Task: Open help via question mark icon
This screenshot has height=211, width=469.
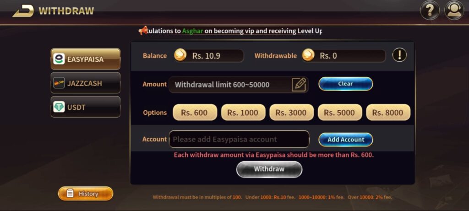Action: point(430,11)
